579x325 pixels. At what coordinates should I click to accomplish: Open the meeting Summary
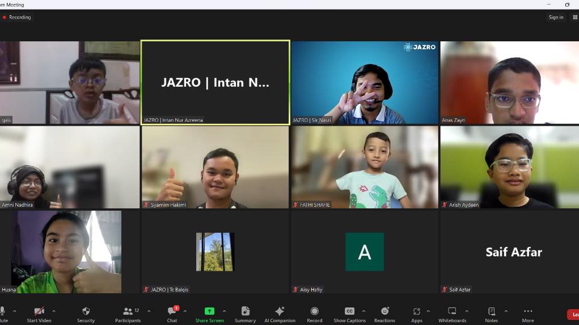coord(245,314)
